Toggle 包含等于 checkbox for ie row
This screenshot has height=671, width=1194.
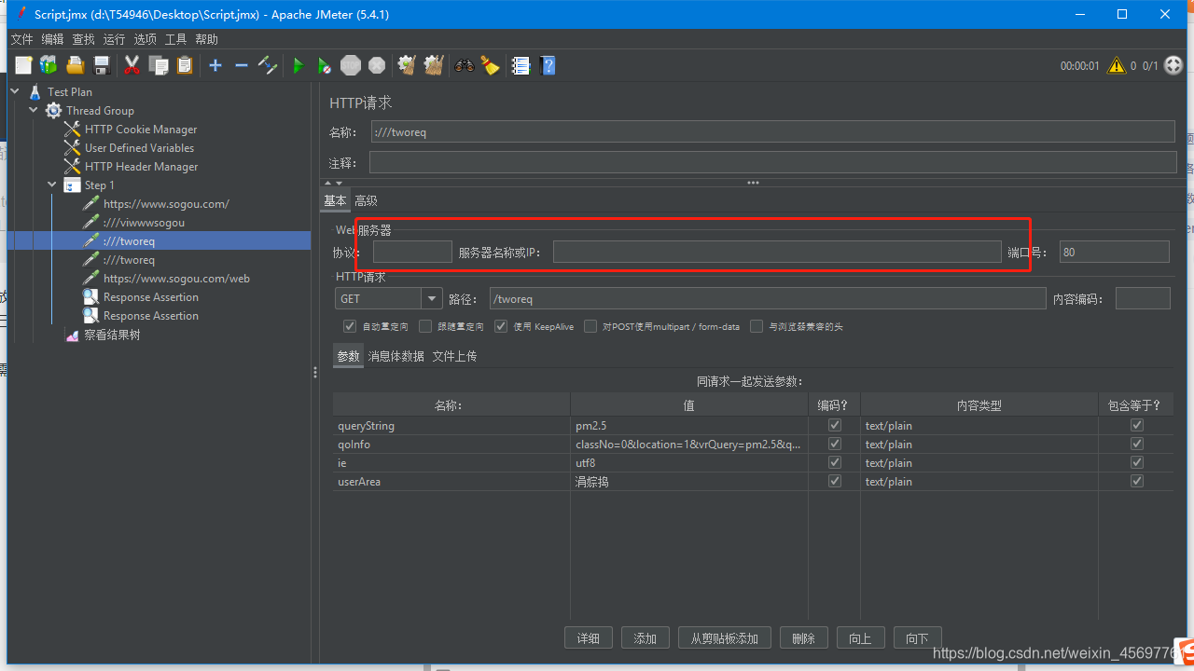(x=1136, y=462)
